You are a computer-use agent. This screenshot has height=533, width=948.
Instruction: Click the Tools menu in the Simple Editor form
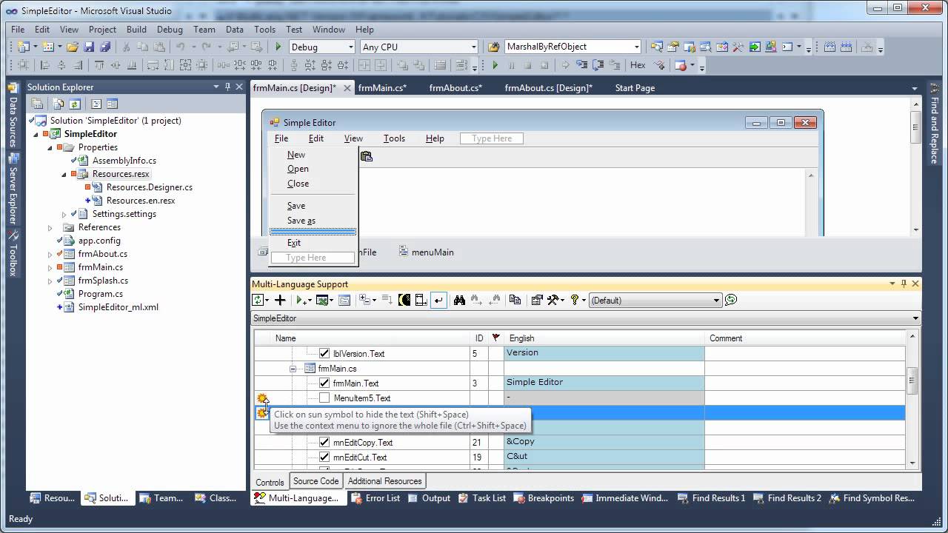394,138
